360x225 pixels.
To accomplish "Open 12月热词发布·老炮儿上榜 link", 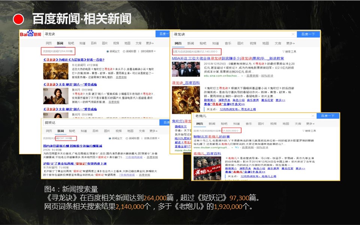I will coord(258,176).
